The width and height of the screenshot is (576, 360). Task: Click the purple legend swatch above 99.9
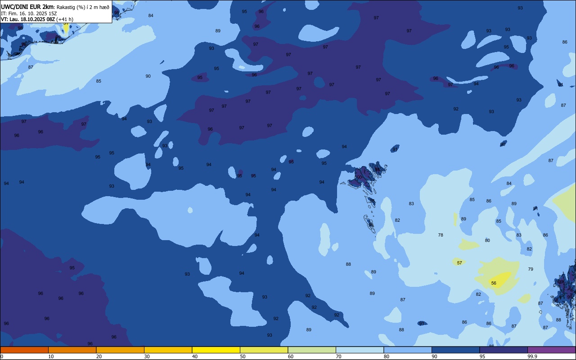coord(551,350)
